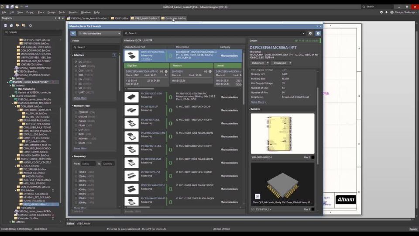
Task: Click the main Part Search text field
Action: click(214, 34)
